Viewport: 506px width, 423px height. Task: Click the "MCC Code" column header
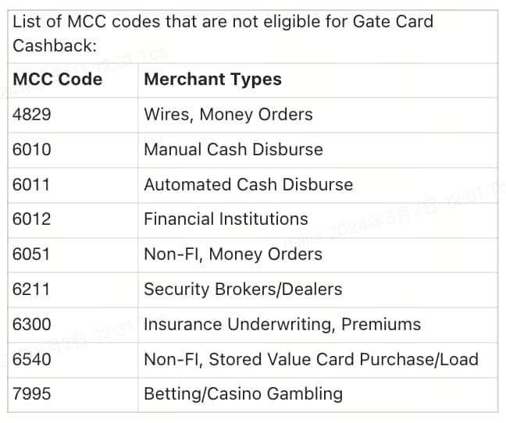click(58, 80)
